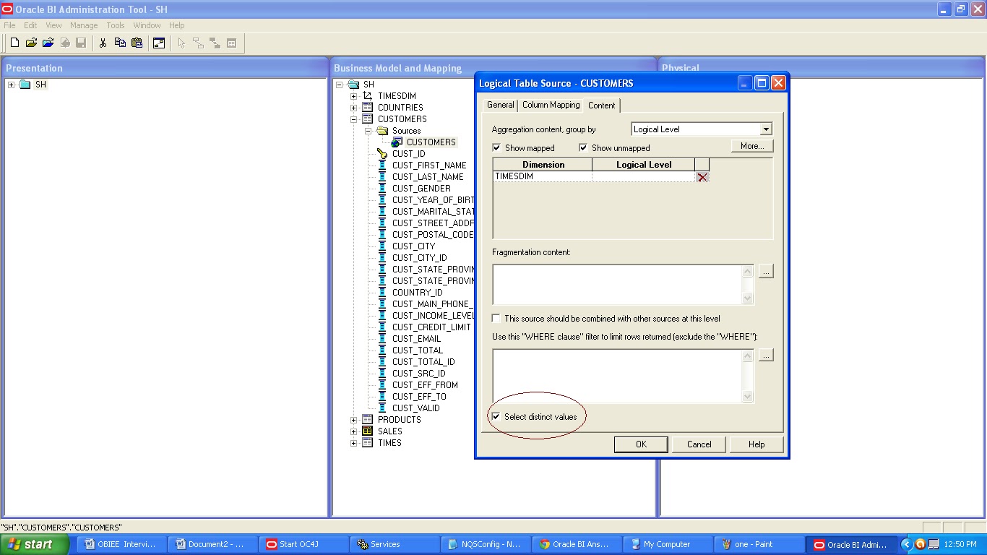Click the pointer arrow toolbar icon
Viewport: 987px width, 555px height.
point(181,43)
